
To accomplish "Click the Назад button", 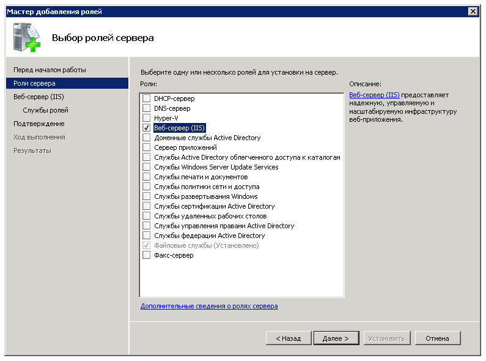I will click(288, 338).
